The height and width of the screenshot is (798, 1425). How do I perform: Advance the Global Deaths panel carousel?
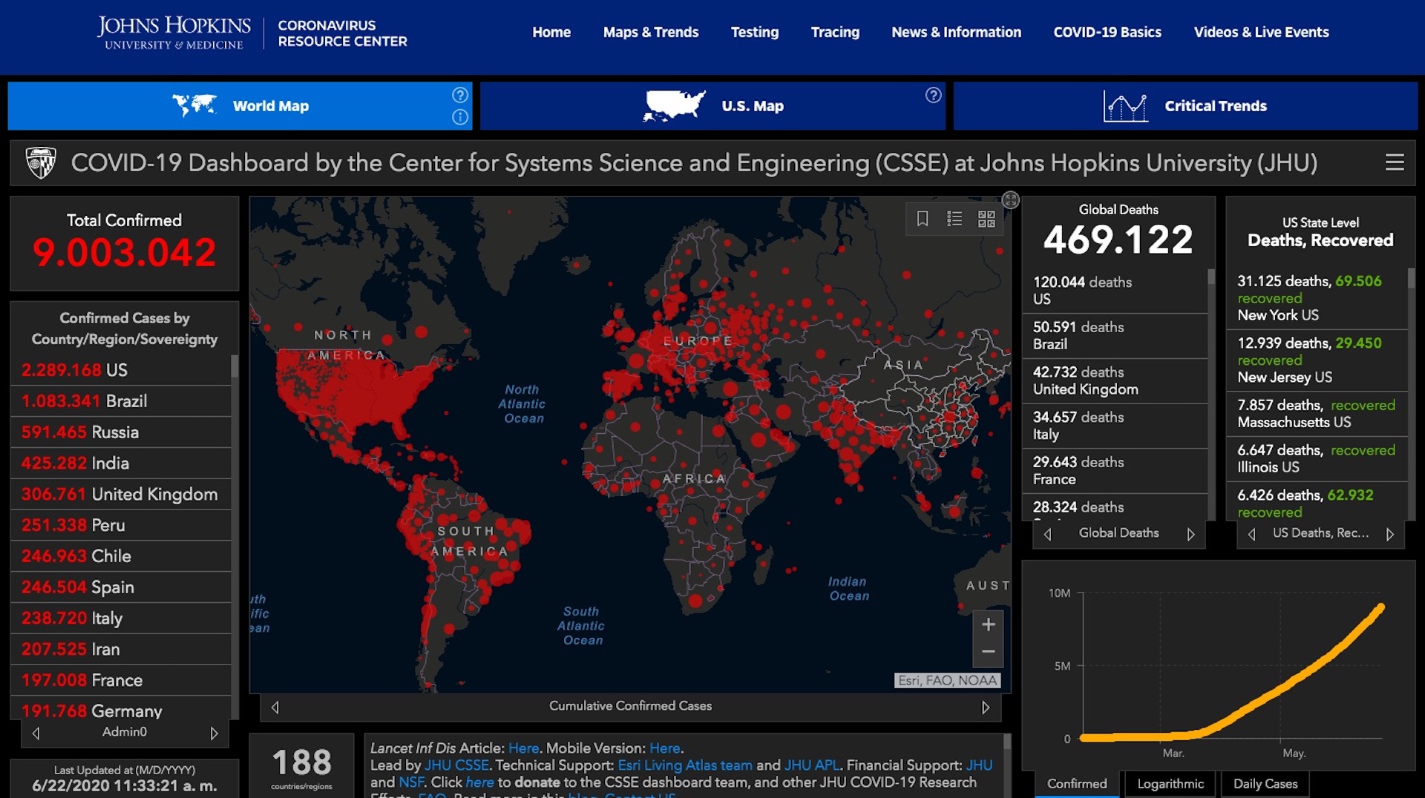tap(1192, 532)
